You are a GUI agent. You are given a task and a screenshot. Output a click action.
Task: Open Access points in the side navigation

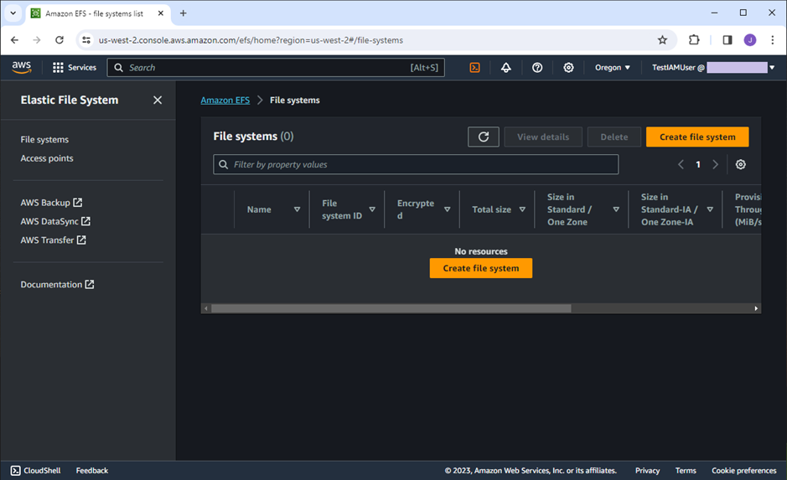coord(47,158)
